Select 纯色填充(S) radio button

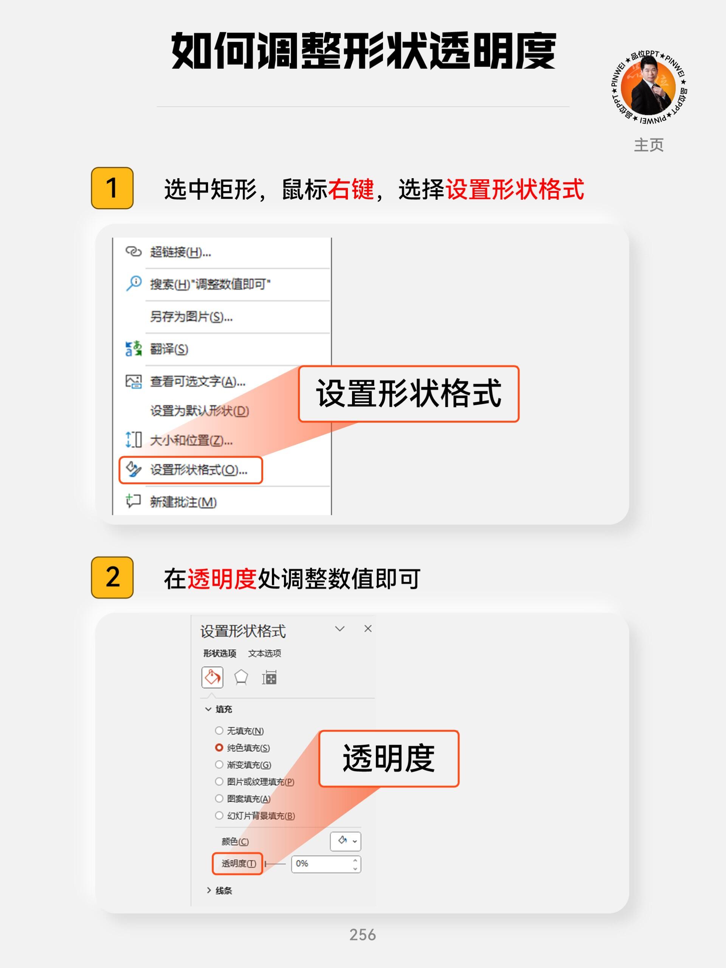click(x=219, y=747)
